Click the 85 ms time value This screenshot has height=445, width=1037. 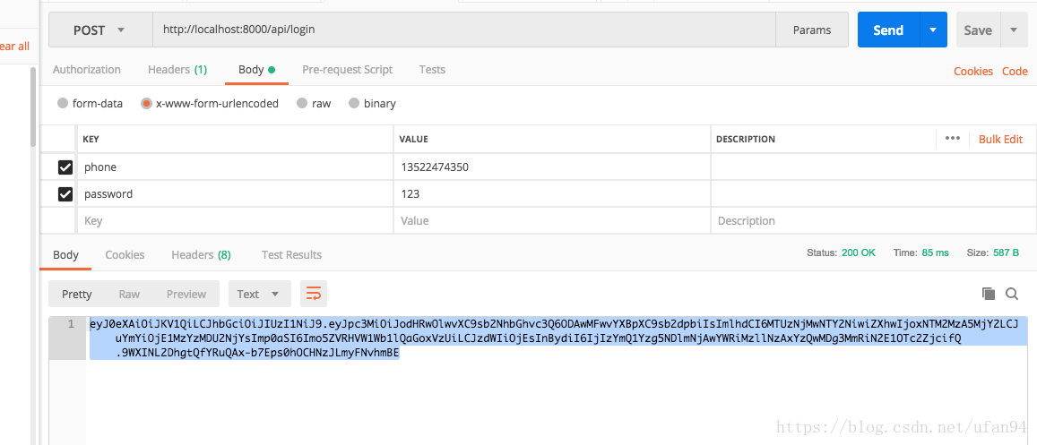pos(935,252)
